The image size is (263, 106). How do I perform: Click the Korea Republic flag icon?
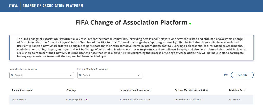pos(86,99)
